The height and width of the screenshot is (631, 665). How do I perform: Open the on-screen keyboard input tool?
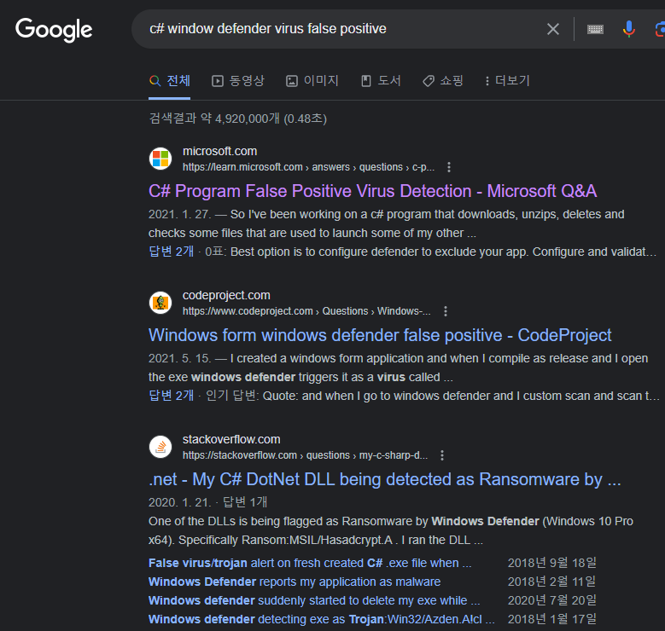pos(595,29)
